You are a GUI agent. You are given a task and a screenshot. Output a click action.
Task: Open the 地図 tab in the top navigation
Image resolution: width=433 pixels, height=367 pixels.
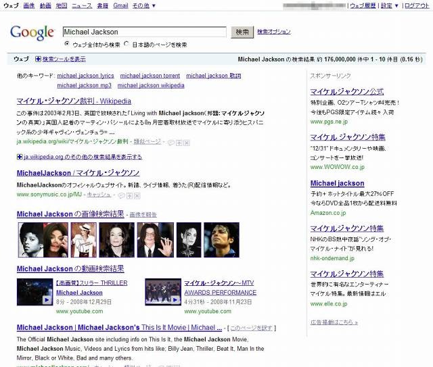[x=62, y=5]
